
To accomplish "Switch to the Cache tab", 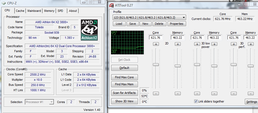I will tap(20, 11).
